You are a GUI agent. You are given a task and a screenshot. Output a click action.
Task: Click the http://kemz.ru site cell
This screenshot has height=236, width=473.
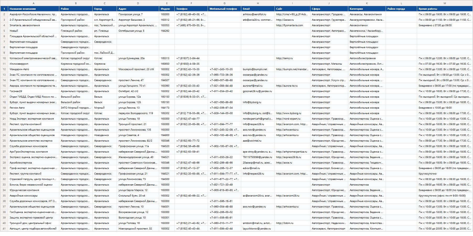[292, 58]
